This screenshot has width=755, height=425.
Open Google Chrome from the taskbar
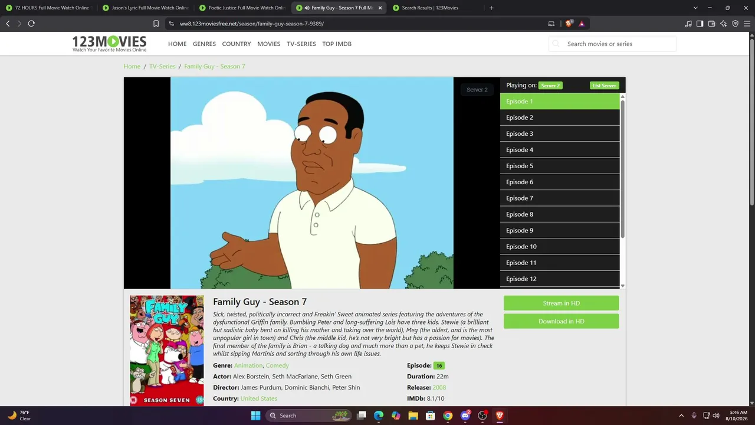coord(448,416)
